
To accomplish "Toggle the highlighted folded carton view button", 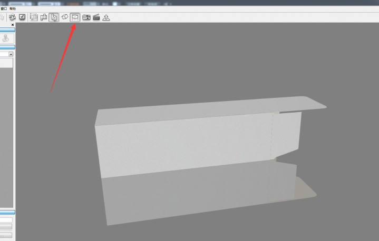I will click(54, 17).
